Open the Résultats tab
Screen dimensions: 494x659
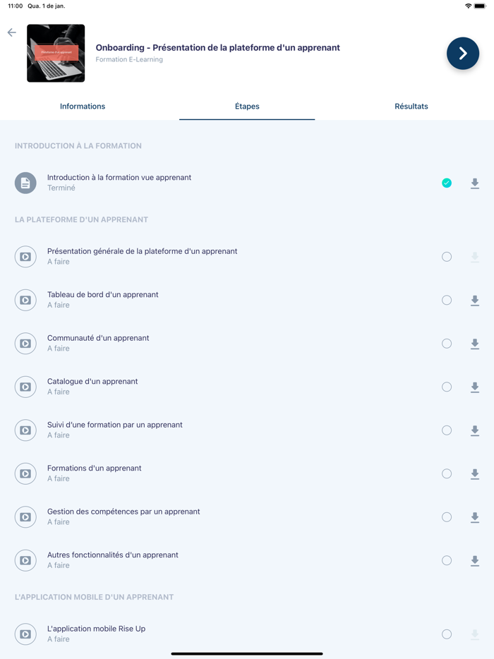[411, 106]
